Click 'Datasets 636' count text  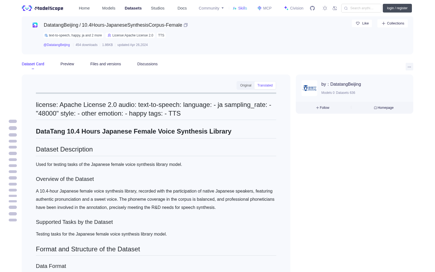(x=346, y=93)
